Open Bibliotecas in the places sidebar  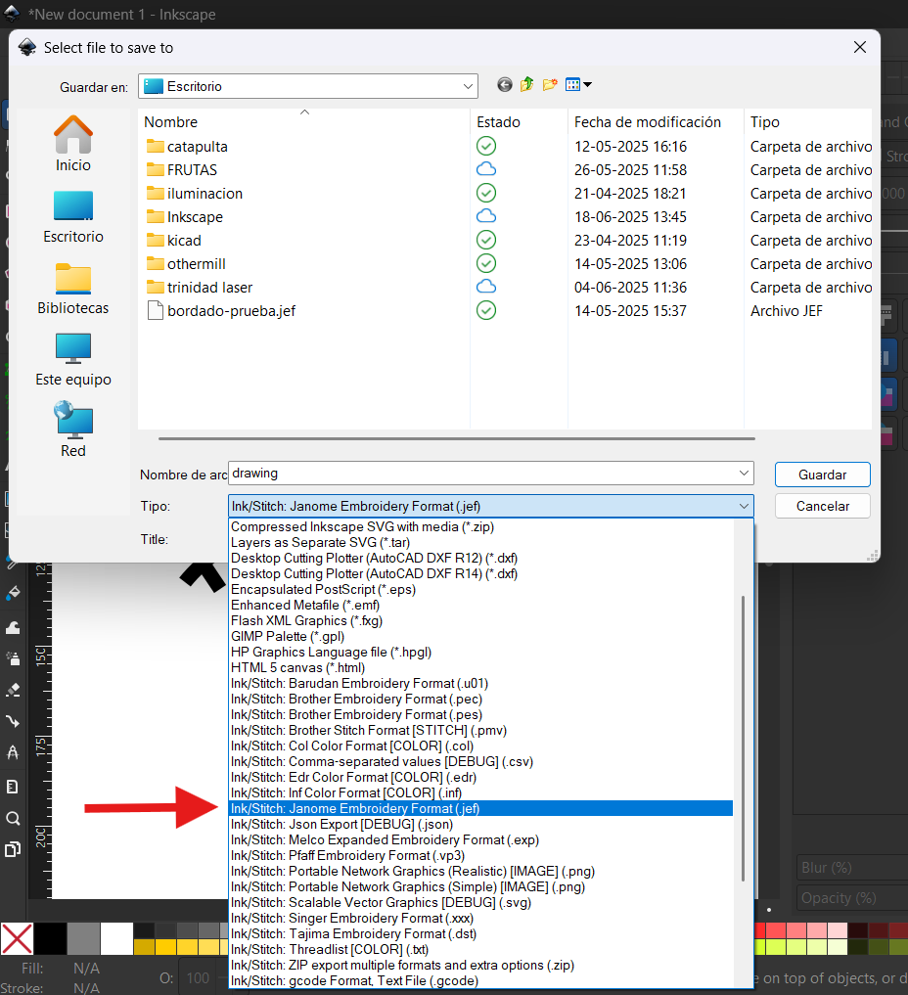tap(73, 289)
